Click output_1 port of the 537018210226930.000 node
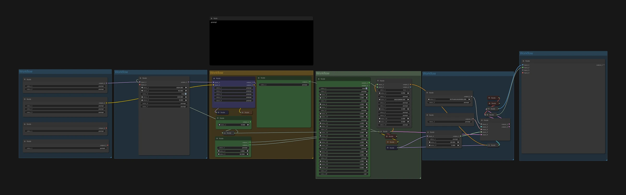626x195 pixels. click(x=472, y=96)
